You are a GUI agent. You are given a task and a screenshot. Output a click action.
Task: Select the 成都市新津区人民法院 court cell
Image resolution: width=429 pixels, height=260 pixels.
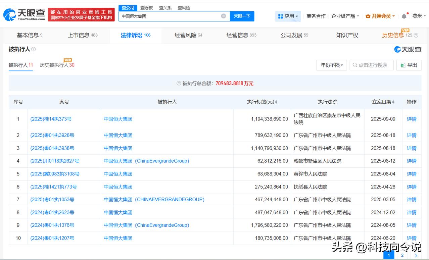point(328,161)
